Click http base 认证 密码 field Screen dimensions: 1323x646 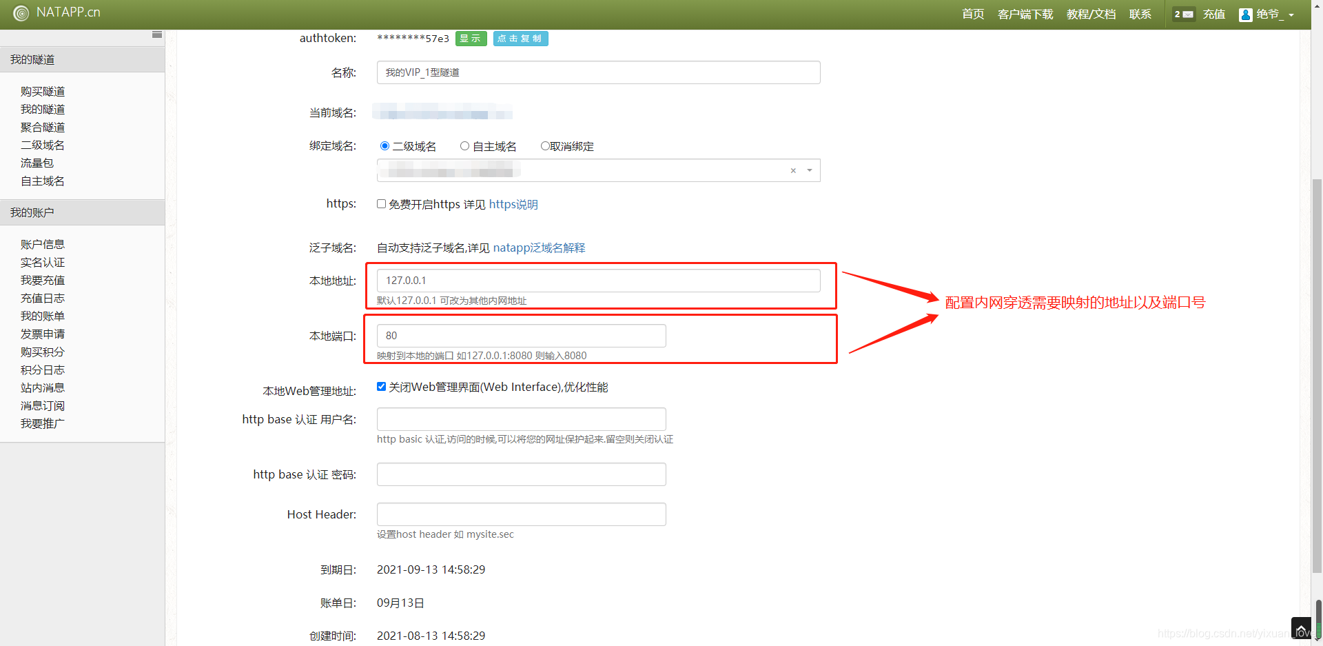click(521, 474)
